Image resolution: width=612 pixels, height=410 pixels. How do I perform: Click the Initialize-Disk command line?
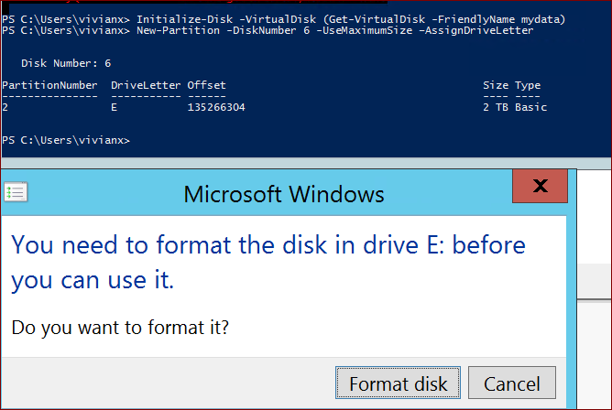[x=284, y=18]
